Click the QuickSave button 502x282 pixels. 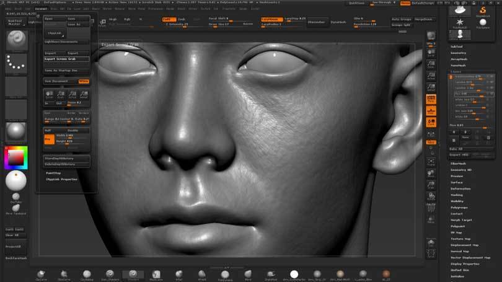click(357, 3)
